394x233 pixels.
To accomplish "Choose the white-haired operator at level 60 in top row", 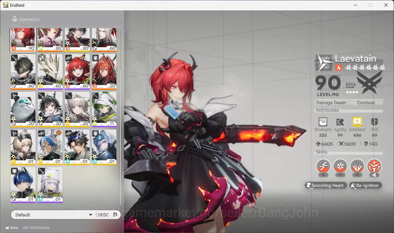I will tap(104, 40).
